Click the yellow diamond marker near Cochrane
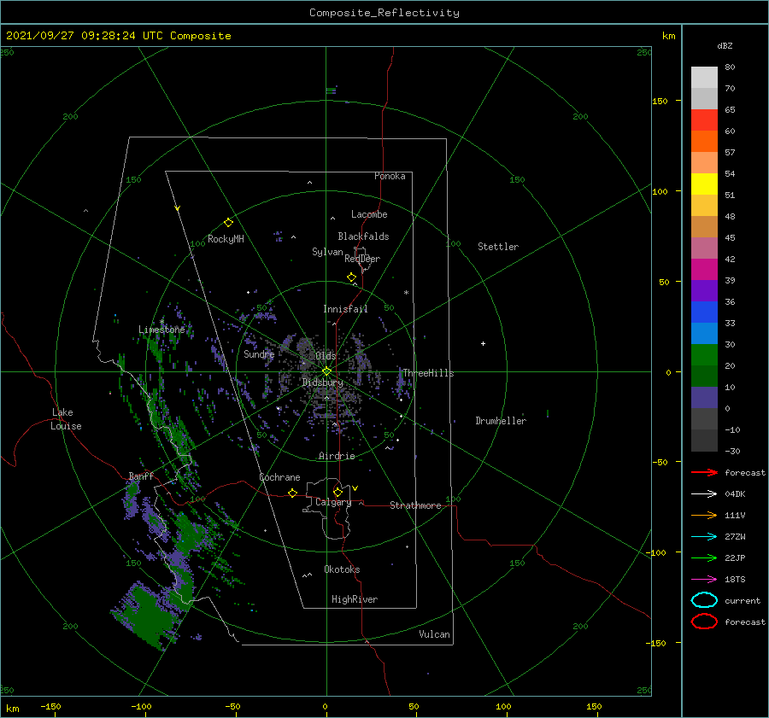This screenshot has height=718, width=769. tap(292, 493)
